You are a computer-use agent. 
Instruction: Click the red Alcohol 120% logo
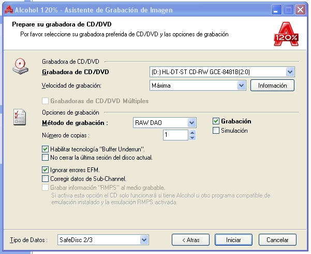pyautogui.click(x=286, y=34)
